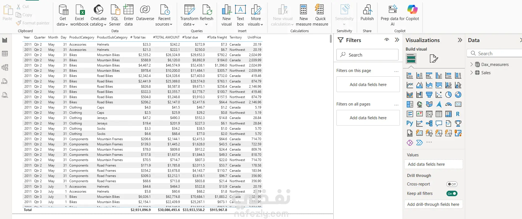The height and width of the screenshot is (219, 522).
Task: Toggle Cross-report drill through switch
Action: pos(452,184)
